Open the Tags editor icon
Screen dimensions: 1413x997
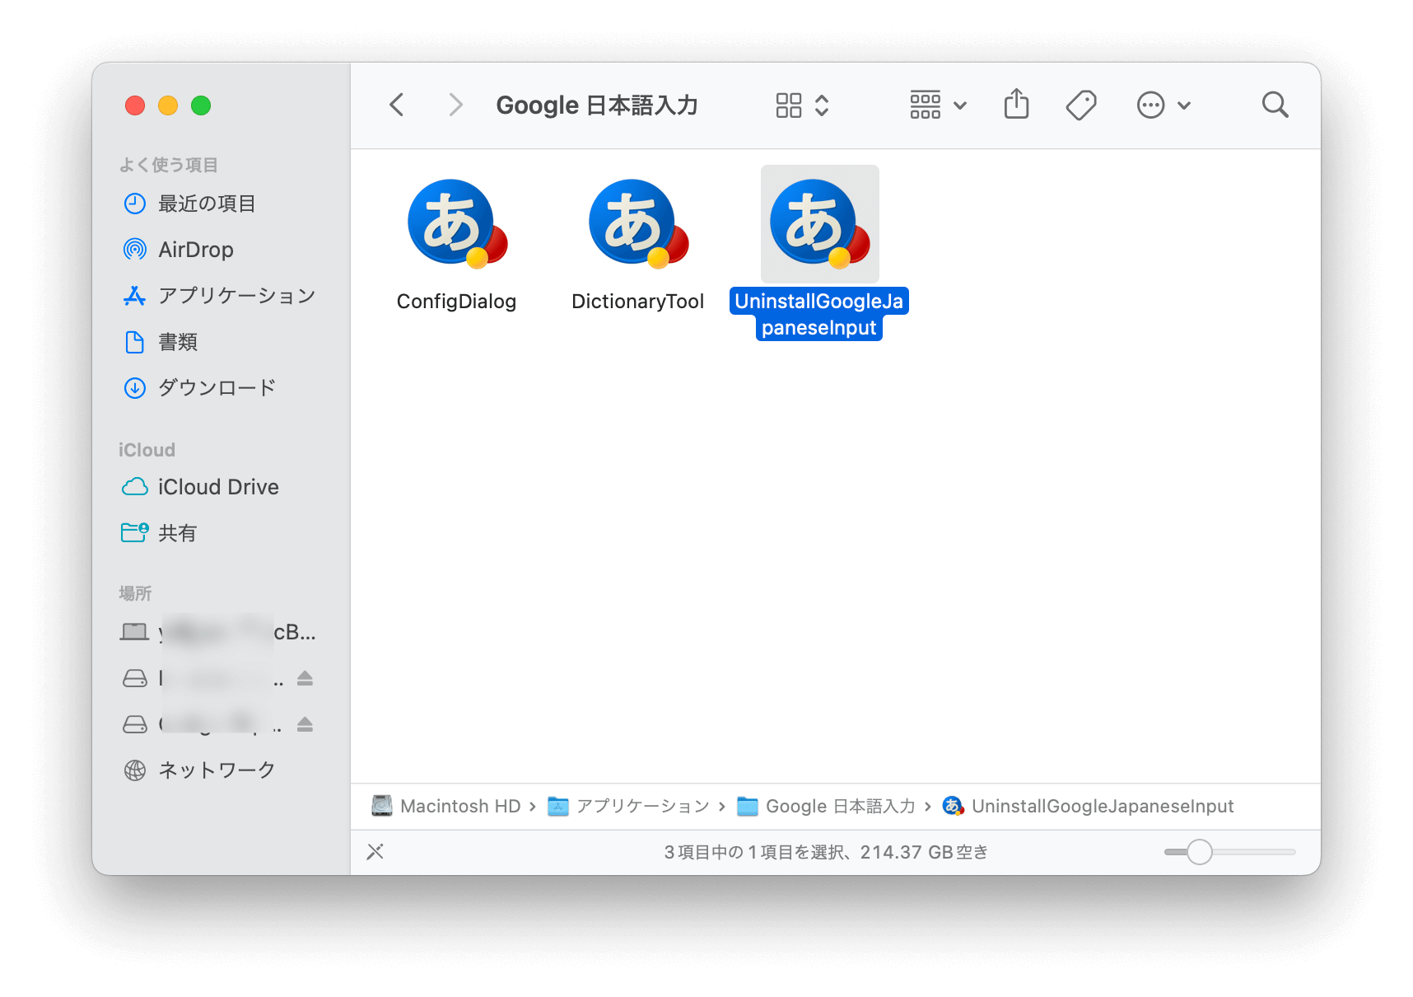(x=1080, y=105)
